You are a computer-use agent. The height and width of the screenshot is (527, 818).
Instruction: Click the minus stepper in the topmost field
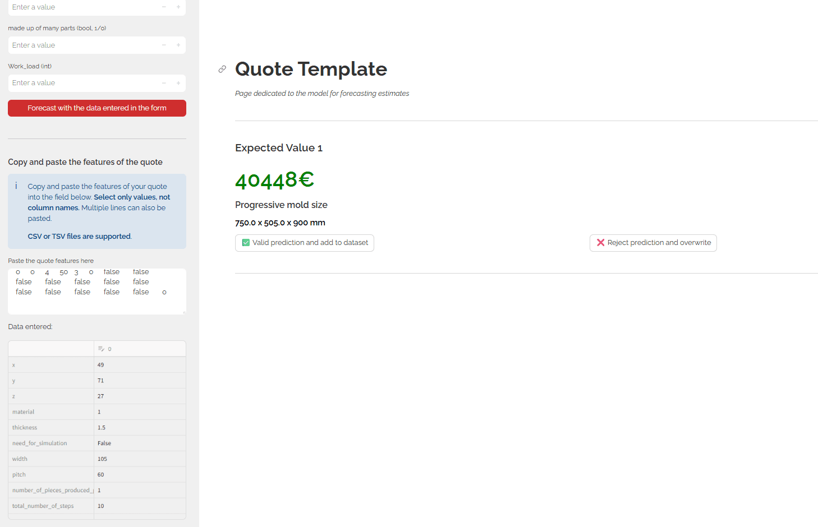(x=164, y=7)
